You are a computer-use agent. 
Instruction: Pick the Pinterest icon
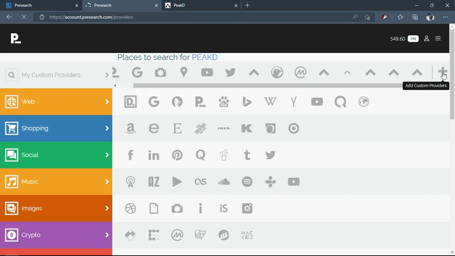[x=177, y=155]
